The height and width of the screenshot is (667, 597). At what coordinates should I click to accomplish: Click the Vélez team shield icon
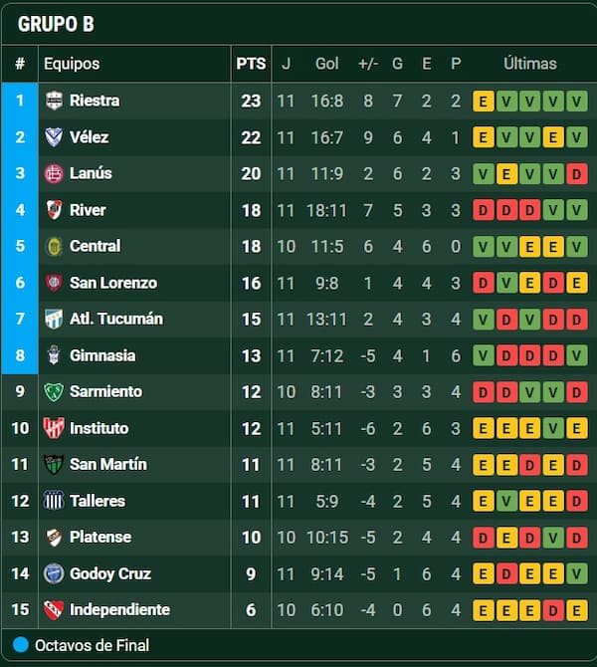click(x=54, y=137)
